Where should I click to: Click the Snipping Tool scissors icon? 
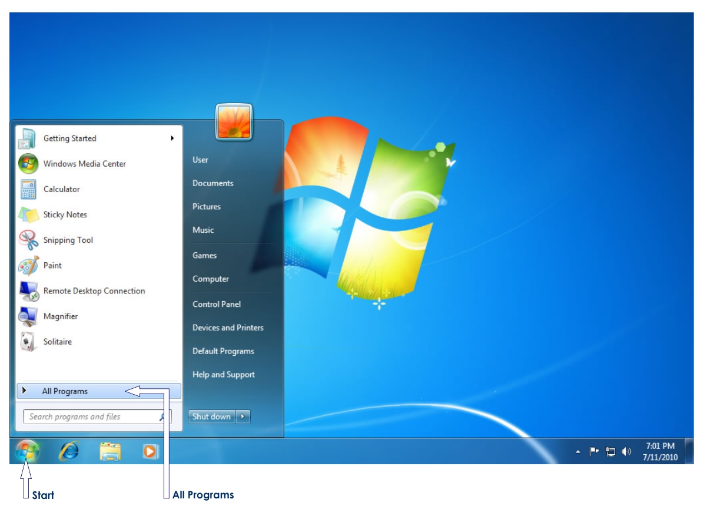28,240
